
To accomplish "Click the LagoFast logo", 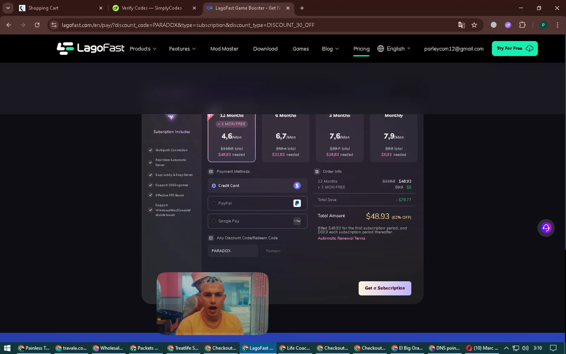I will tap(91, 48).
